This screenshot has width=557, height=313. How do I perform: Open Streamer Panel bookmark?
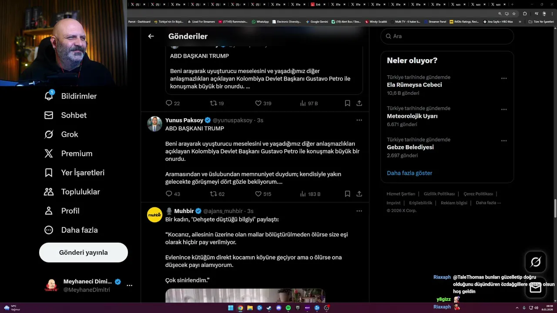435,22
